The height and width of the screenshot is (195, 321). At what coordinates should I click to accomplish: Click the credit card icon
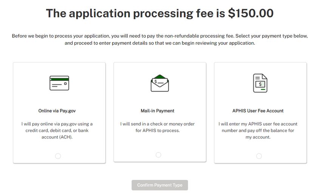59,83
